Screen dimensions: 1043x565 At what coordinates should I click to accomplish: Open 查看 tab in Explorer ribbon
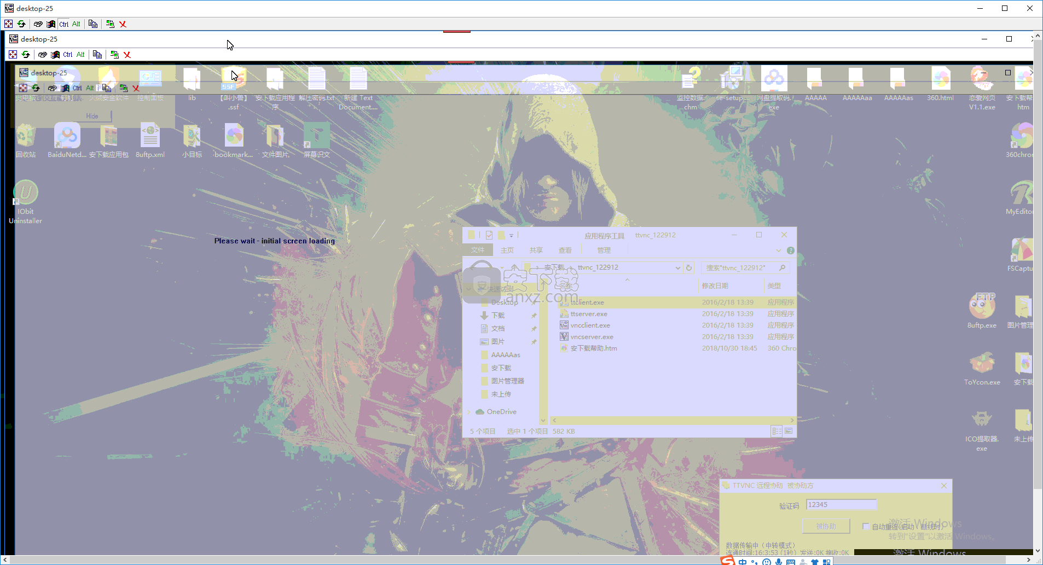click(x=565, y=250)
